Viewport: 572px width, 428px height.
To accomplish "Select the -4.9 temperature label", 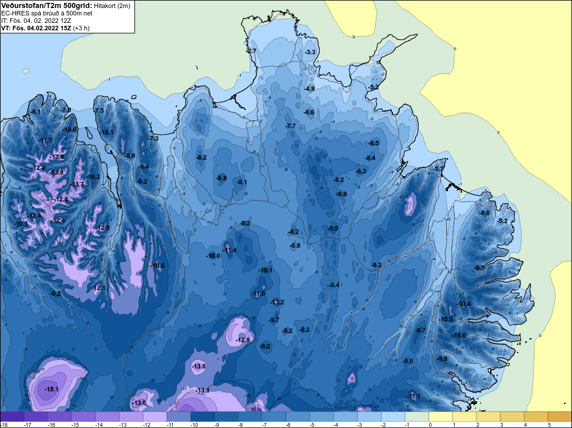I will [309, 89].
